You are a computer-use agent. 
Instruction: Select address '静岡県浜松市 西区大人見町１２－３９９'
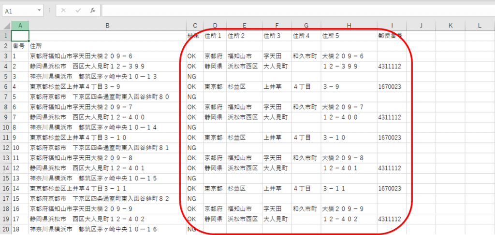coord(107,67)
